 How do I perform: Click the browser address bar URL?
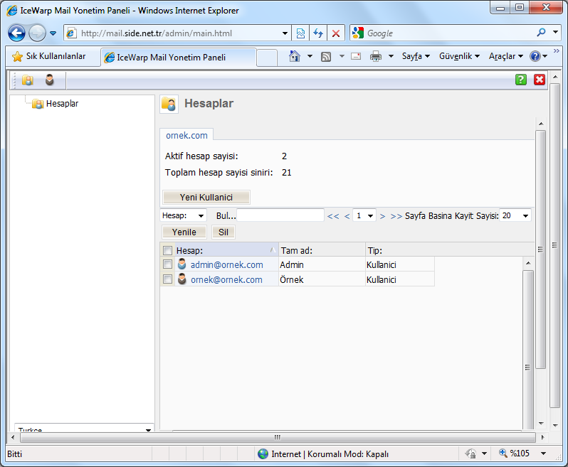click(x=157, y=33)
